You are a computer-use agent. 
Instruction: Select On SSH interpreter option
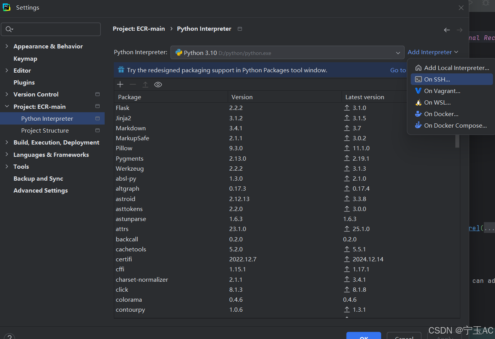click(452, 80)
